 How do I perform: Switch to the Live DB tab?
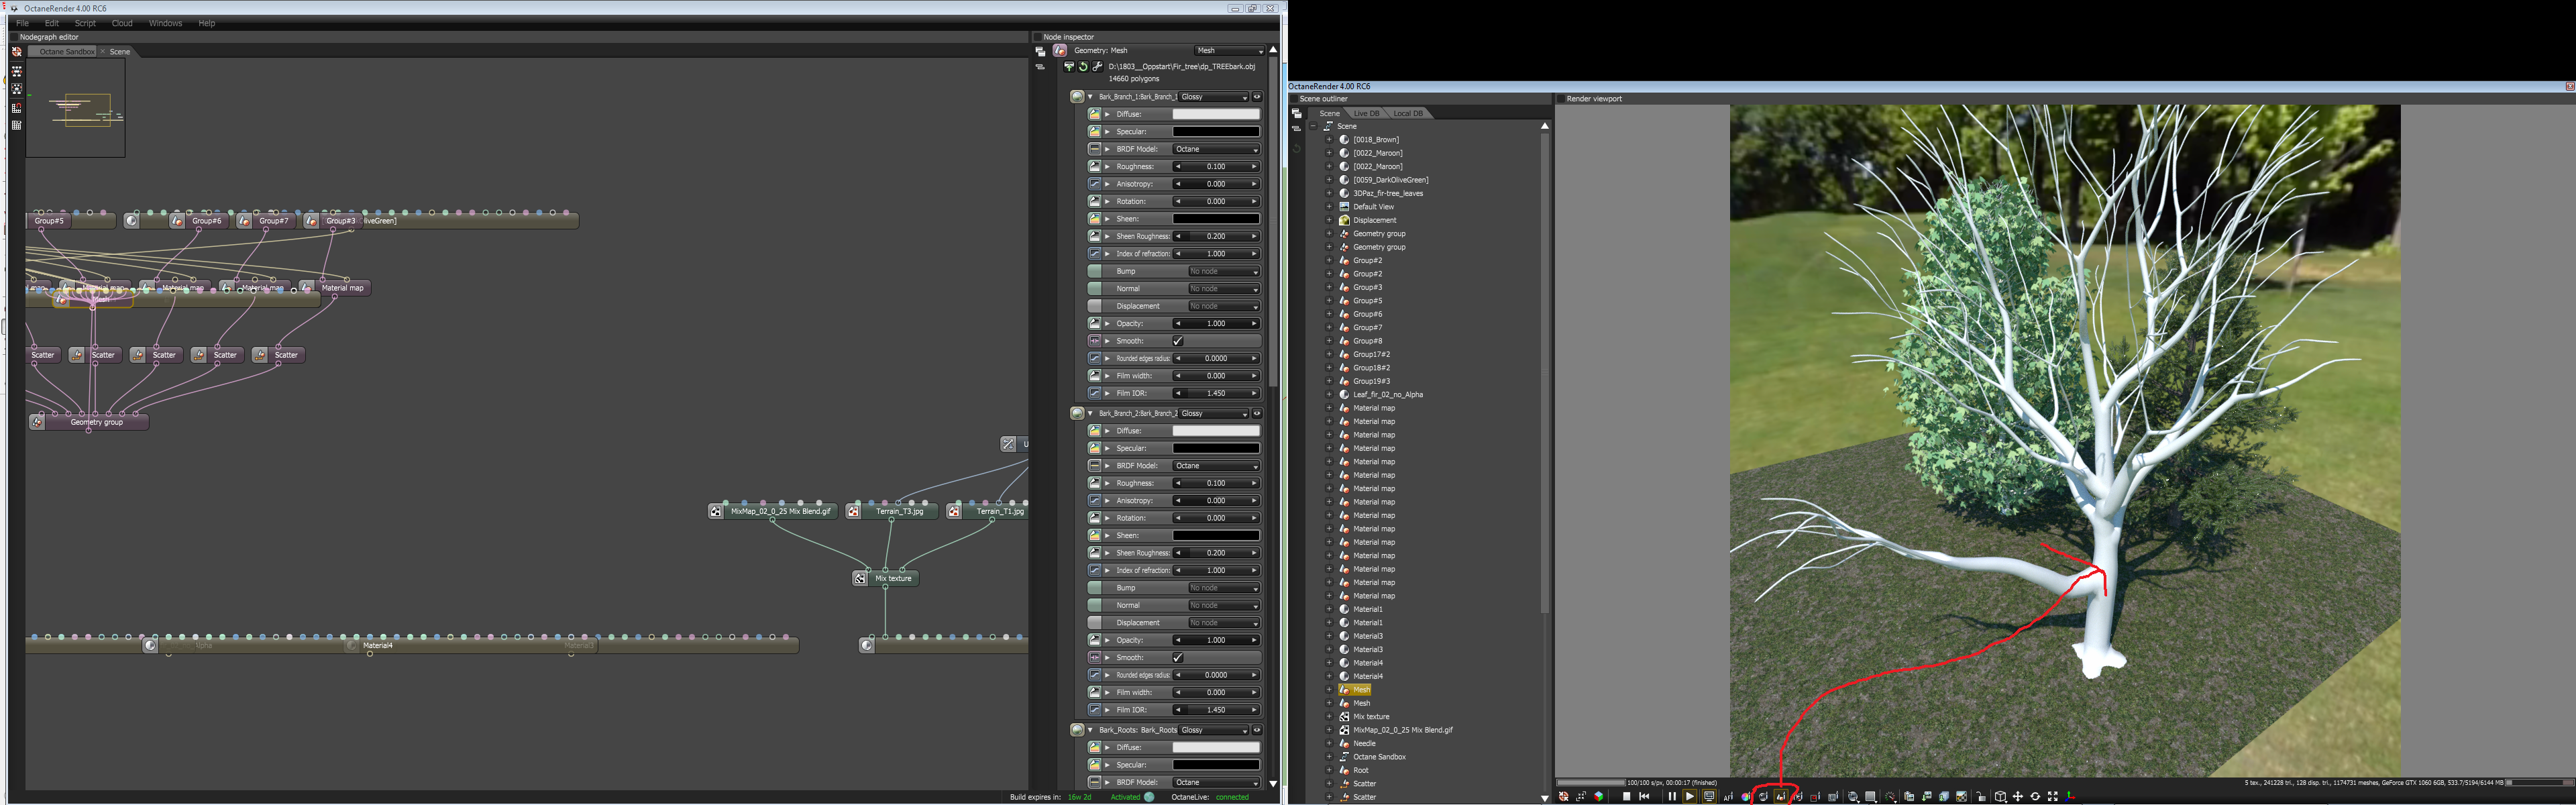[1367, 113]
